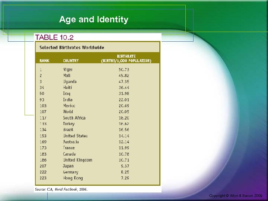Select the country name 'Turkey'
This screenshot has width=268, height=201.
tap(69, 124)
